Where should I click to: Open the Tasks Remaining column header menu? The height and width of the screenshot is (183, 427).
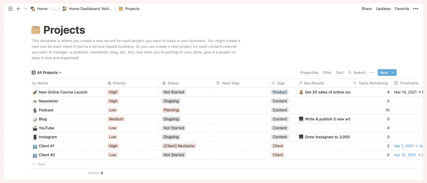(371, 83)
